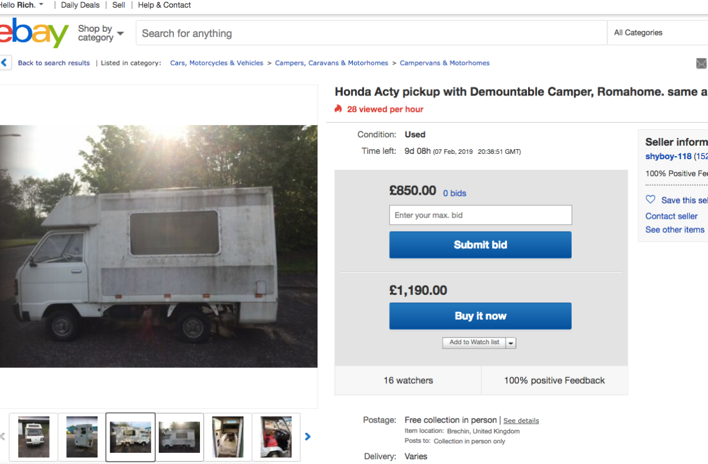Image resolution: width=708 pixels, height=464 pixels.
Task: Focus the Enter your max. bid field
Action: tap(480, 215)
